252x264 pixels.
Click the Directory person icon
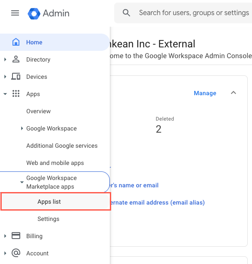16,59
